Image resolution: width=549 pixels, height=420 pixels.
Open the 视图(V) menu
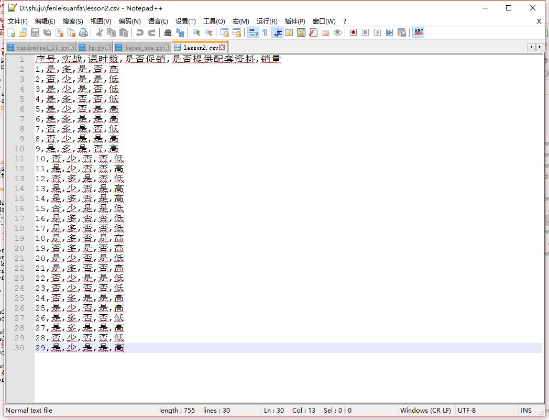coord(101,21)
